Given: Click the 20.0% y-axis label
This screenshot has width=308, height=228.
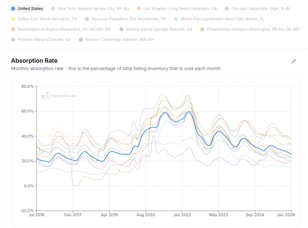Looking at the screenshot, I should point(28,161).
